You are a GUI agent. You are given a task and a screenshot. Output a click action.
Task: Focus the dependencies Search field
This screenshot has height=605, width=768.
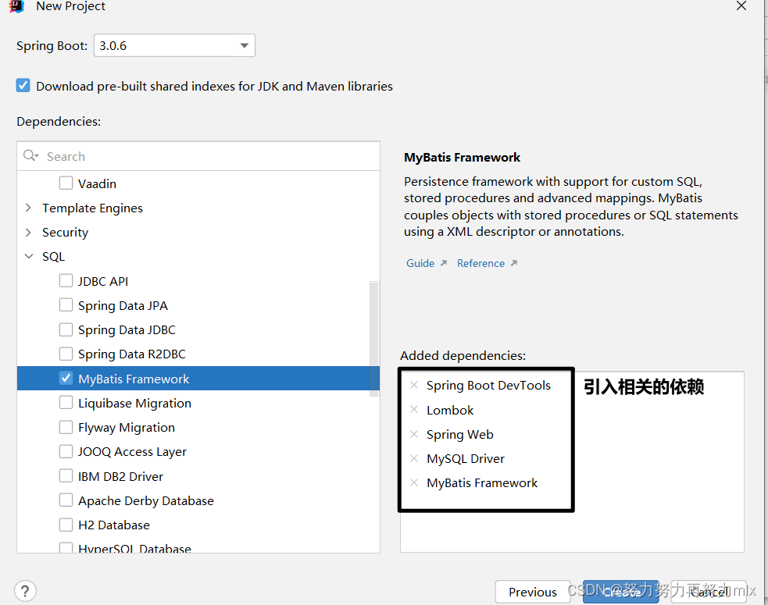point(198,156)
